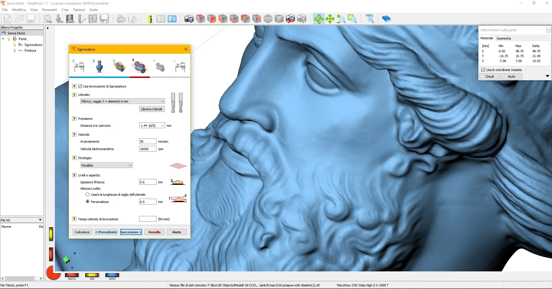Click the Libreria Utensili button
This screenshot has height=289, width=552.
pos(152,109)
